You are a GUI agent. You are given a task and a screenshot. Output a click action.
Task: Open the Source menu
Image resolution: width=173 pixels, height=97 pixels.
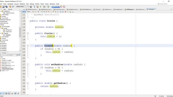pos(16,4)
